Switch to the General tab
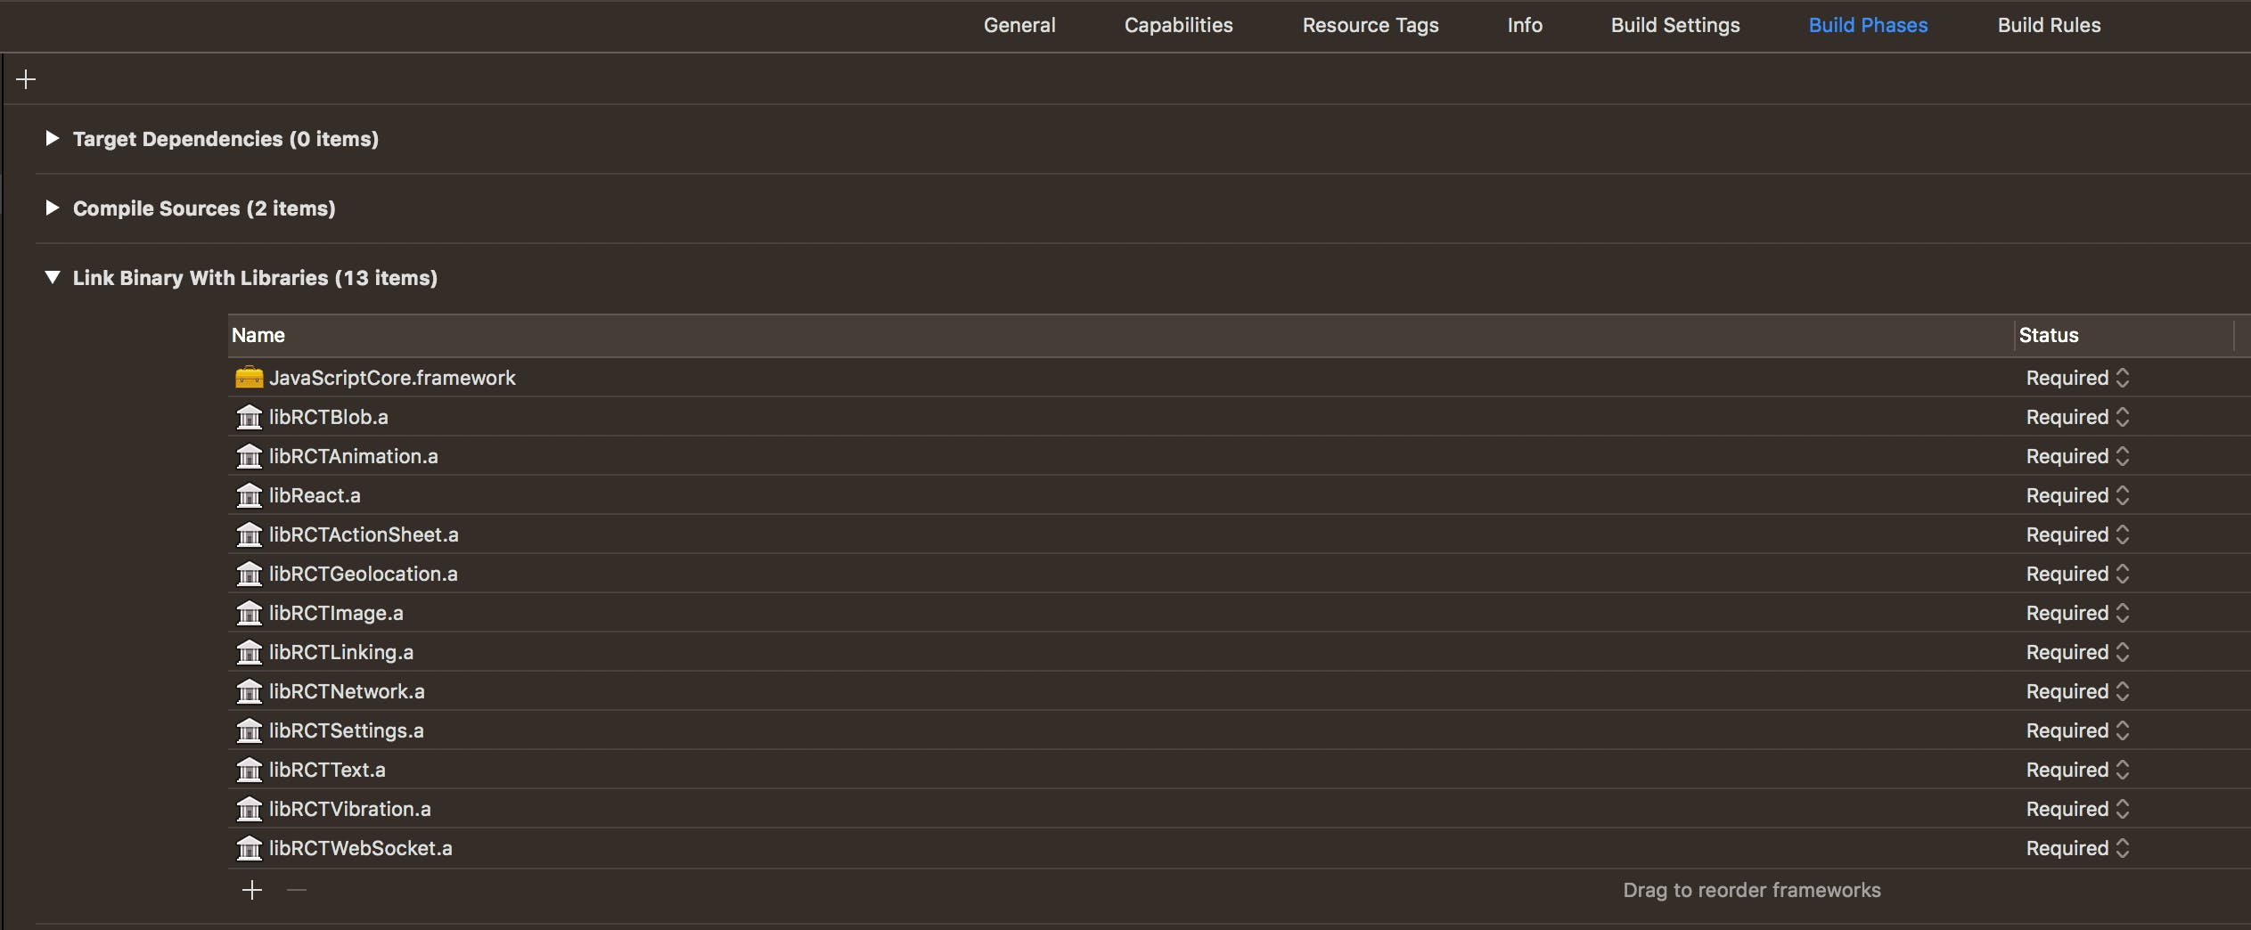The image size is (2251, 930). pos(1019,25)
